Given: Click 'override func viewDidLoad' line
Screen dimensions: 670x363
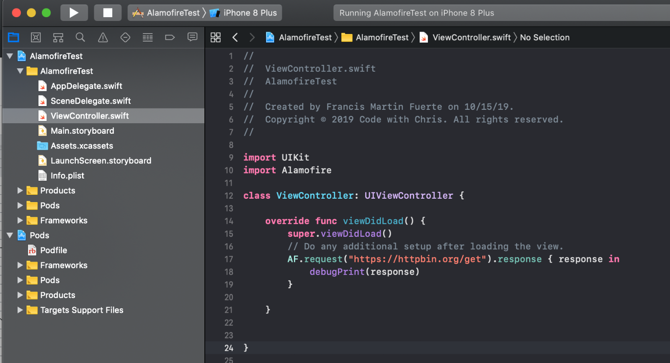Looking at the screenshot, I should [x=345, y=221].
